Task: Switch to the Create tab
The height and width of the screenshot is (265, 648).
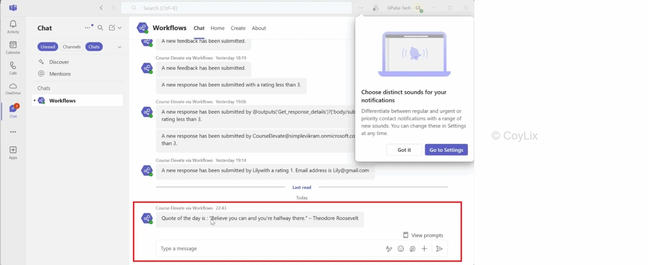Action: 238,28
